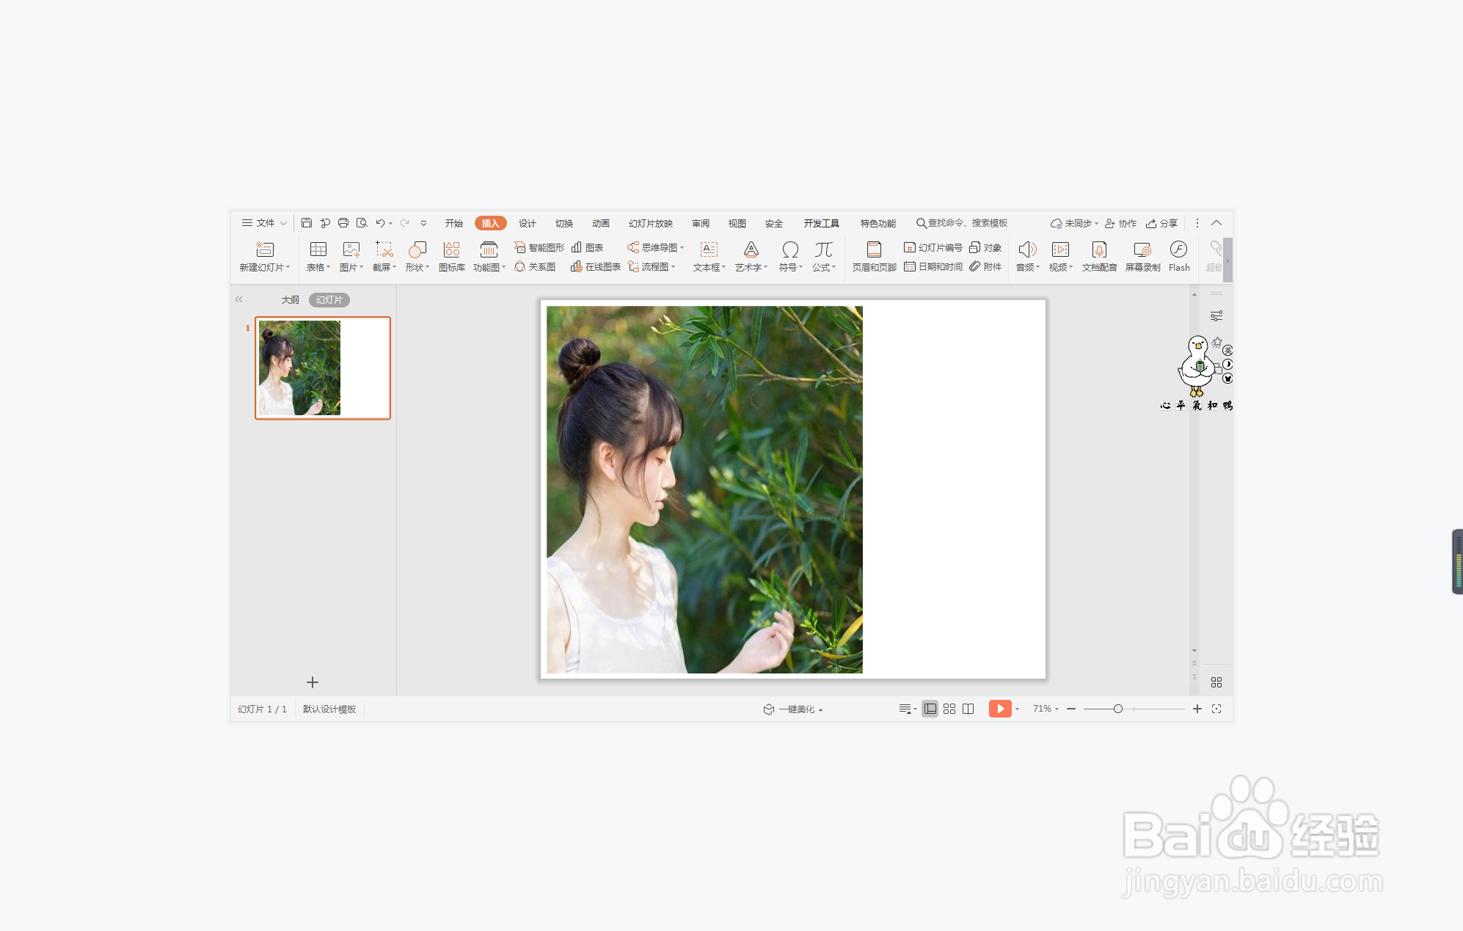Open the 71% zoom level dropdown

coord(1046,709)
